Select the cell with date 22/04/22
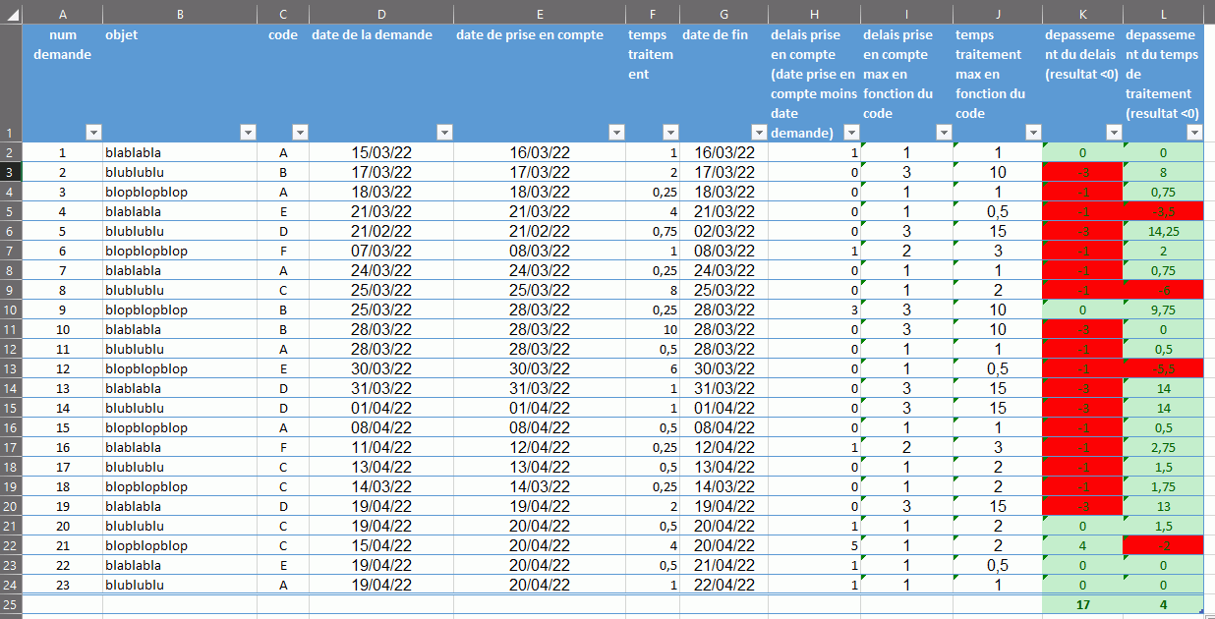Image resolution: width=1215 pixels, height=619 pixels. [x=724, y=585]
